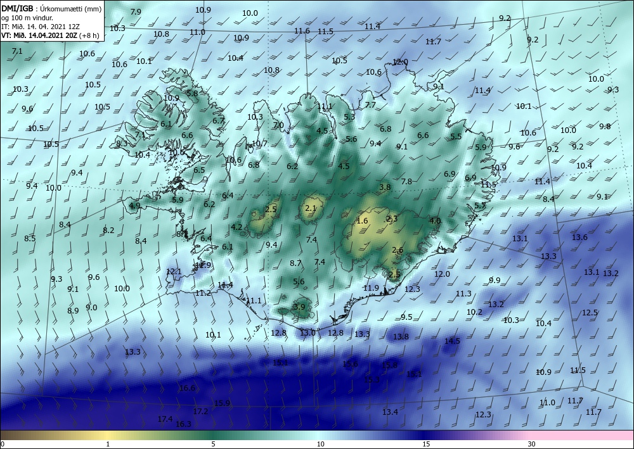
Task: Click the map value 13.6
Action: [x=579, y=237]
